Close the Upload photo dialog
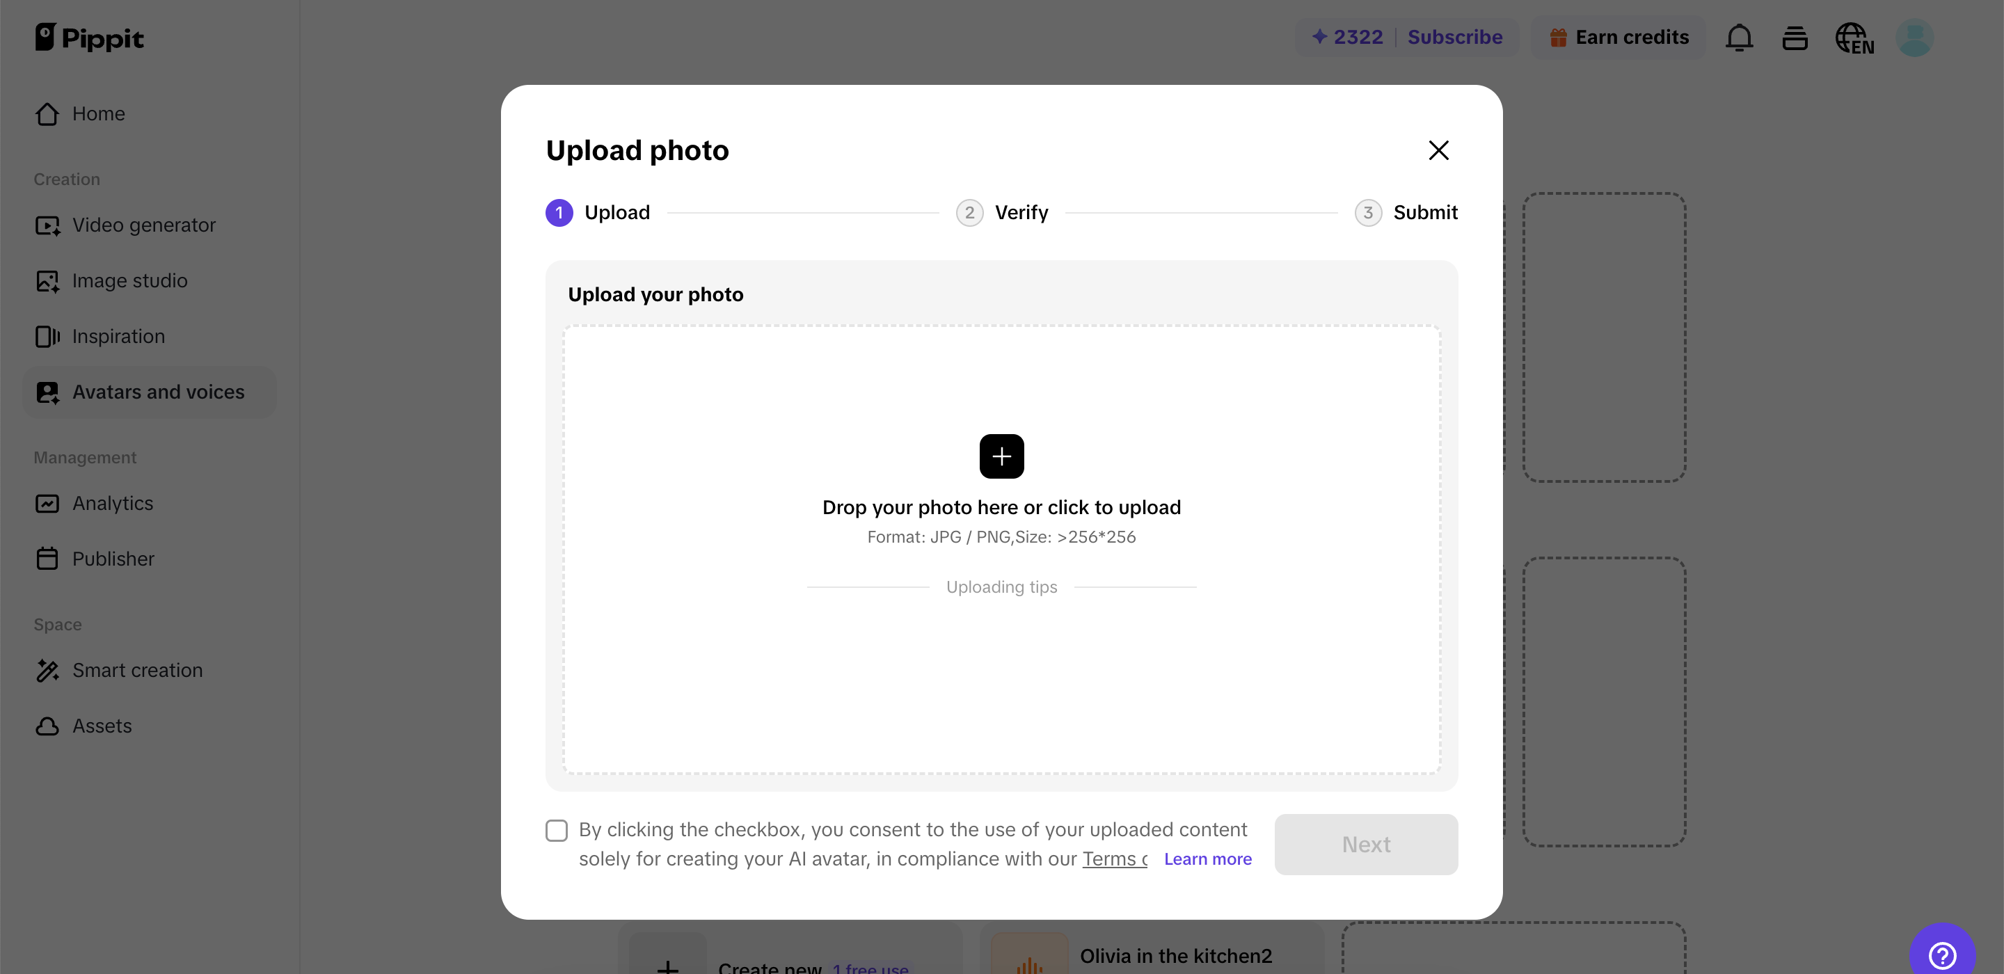The image size is (2004, 974). point(1438,150)
